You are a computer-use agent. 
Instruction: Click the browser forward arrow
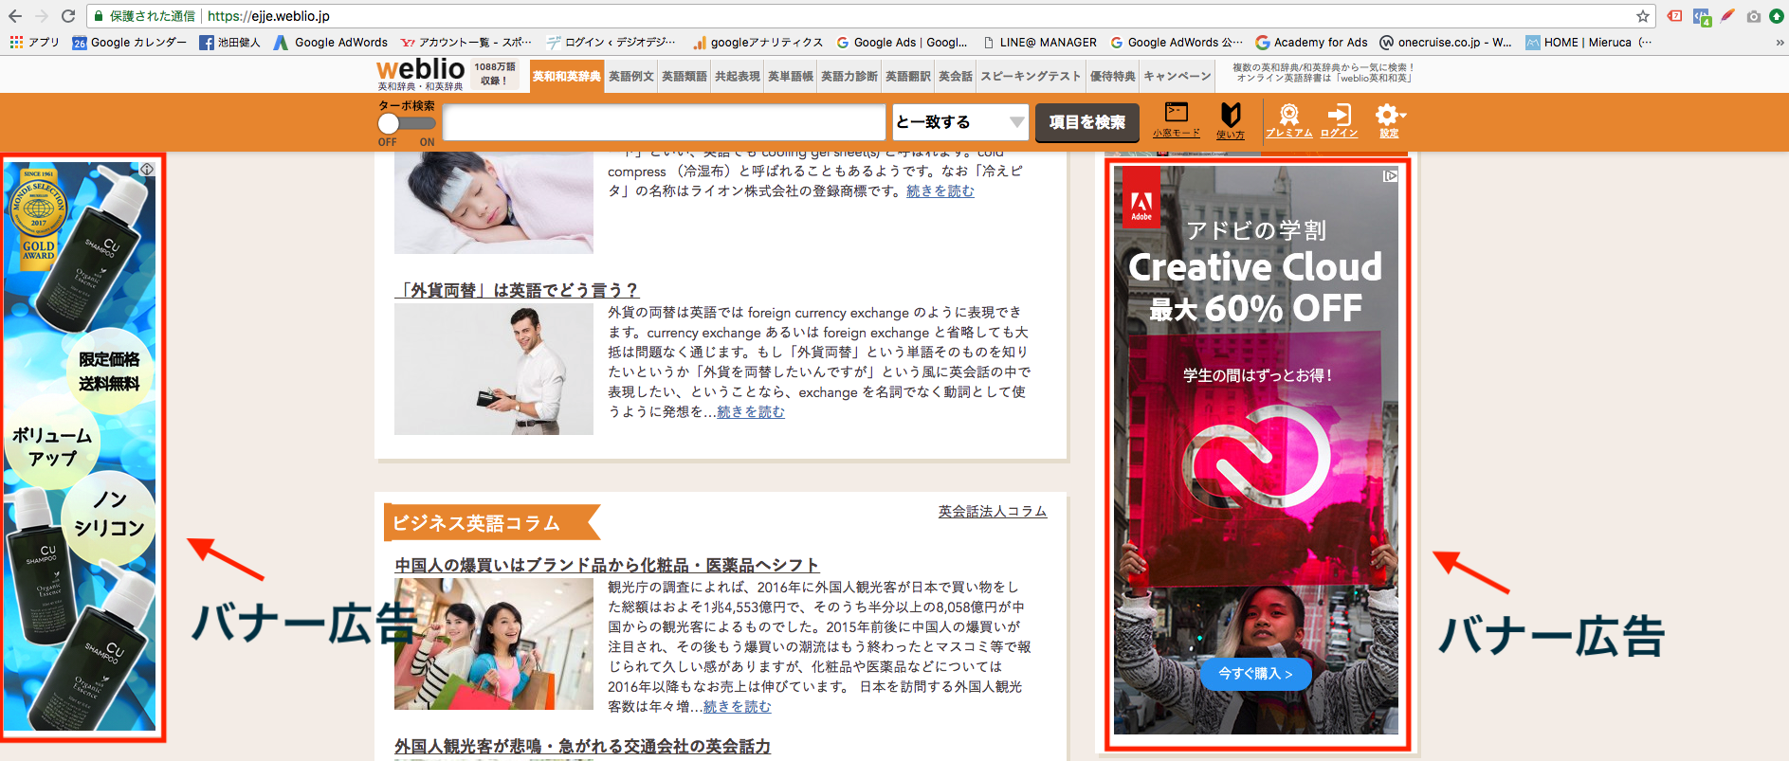(42, 16)
